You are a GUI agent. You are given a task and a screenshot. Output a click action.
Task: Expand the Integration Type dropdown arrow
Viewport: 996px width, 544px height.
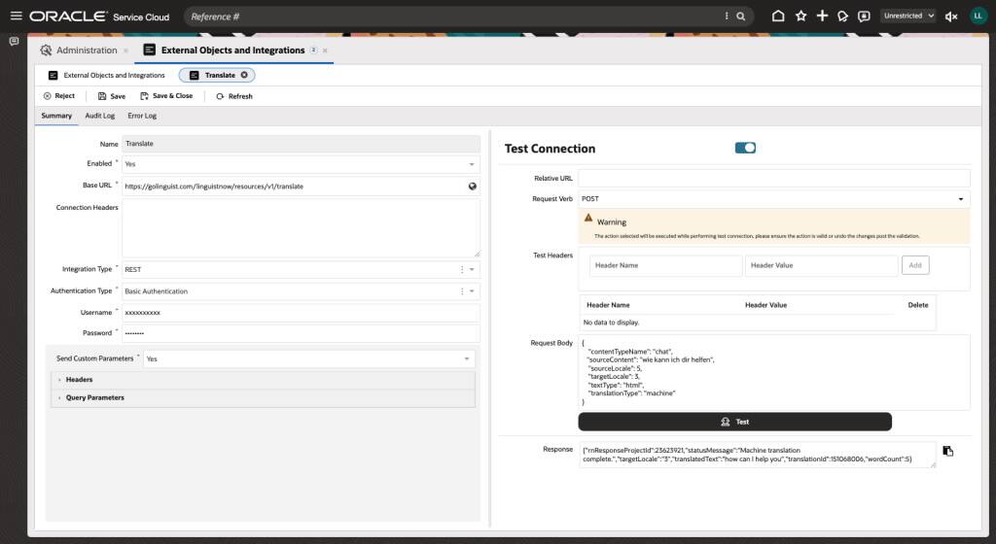pyautogui.click(x=472, y=269)
